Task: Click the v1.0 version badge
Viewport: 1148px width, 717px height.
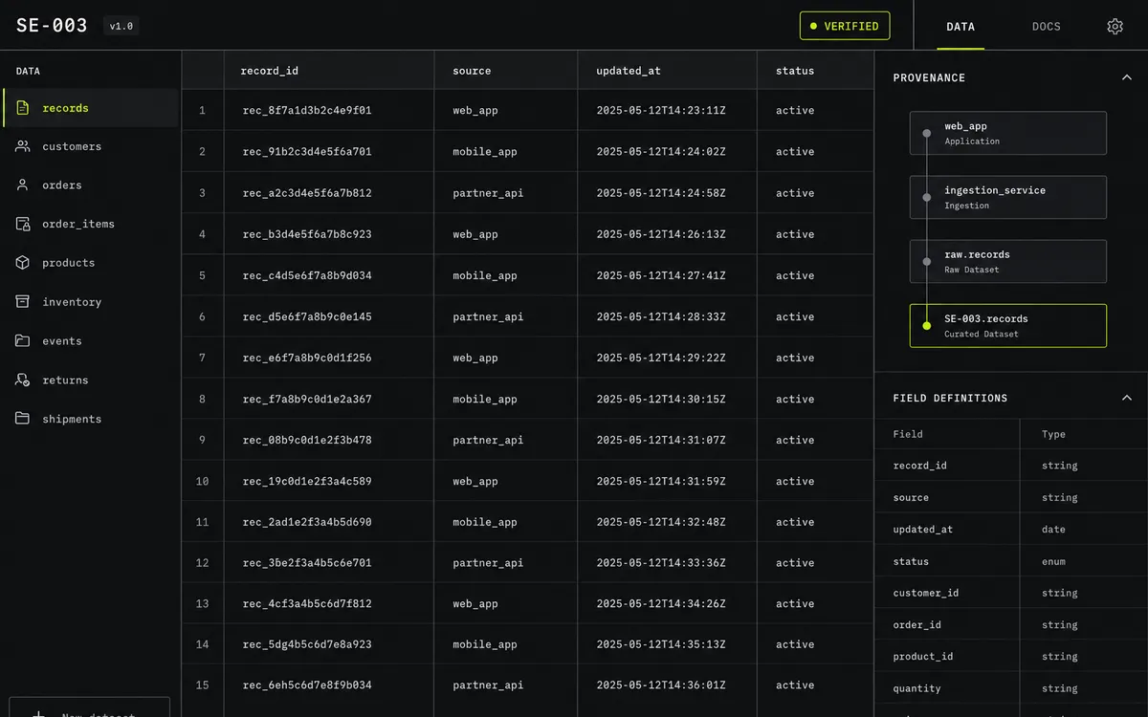Action: pyautogui.click(x=121, y=26)
